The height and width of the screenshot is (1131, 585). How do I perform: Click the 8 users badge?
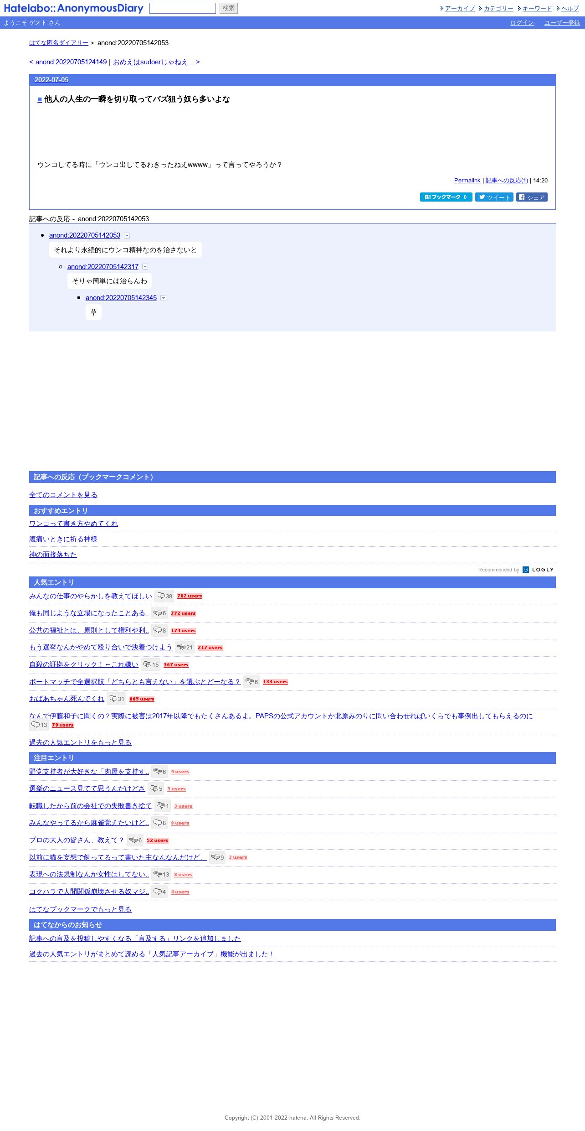pos(183,875)
